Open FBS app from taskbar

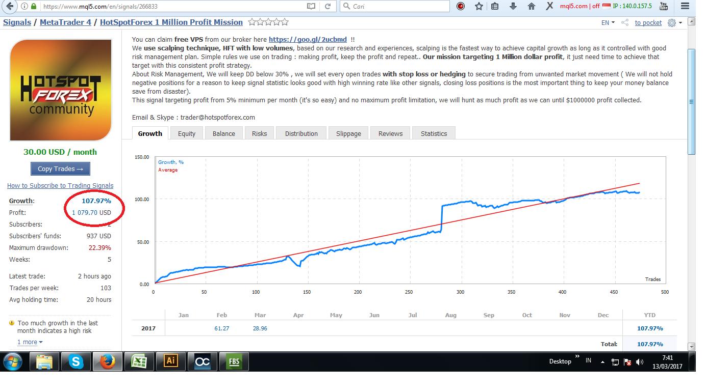[x=234, y=361]
